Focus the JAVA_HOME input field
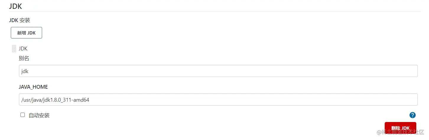Screen dimensions: 429x140 point(218,100)
